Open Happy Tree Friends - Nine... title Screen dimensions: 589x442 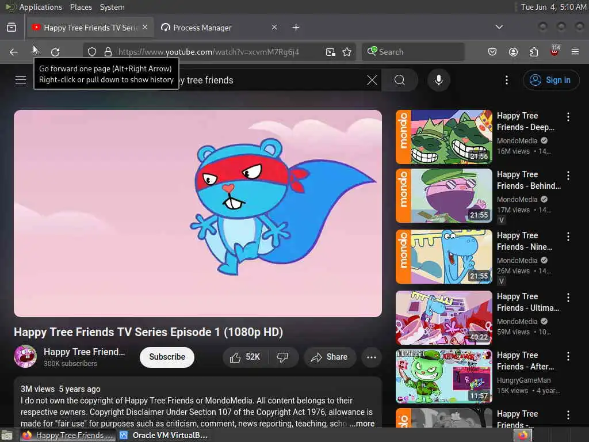click(525, 241)
